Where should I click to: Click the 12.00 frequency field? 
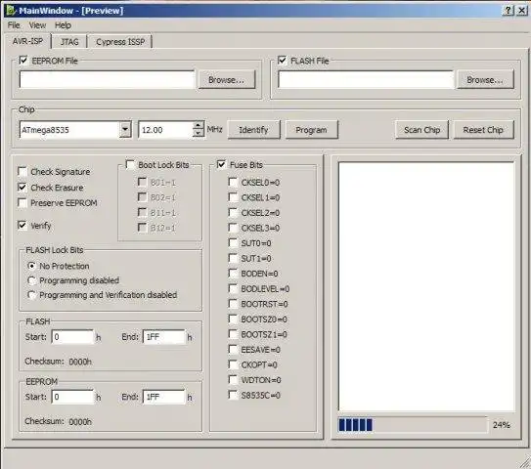click(165, 130)
